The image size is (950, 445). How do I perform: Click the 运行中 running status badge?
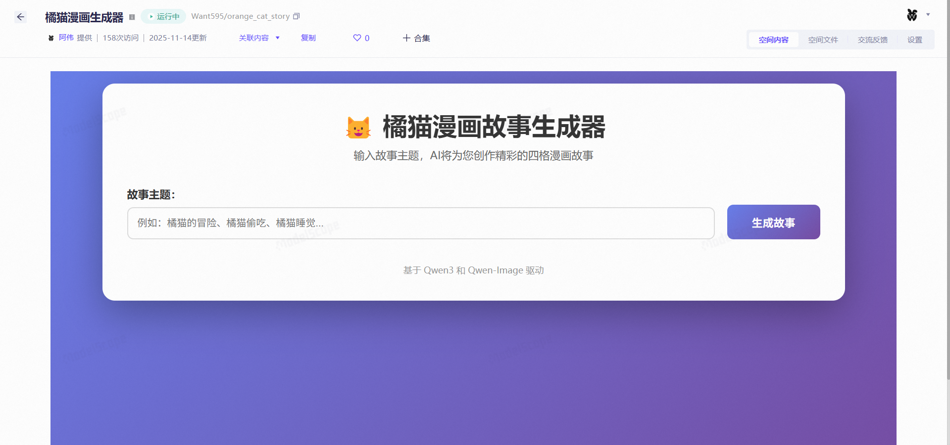point(163,16)
